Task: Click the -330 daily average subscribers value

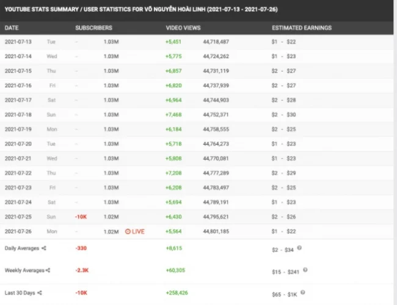Action: [x=81, y=248]
